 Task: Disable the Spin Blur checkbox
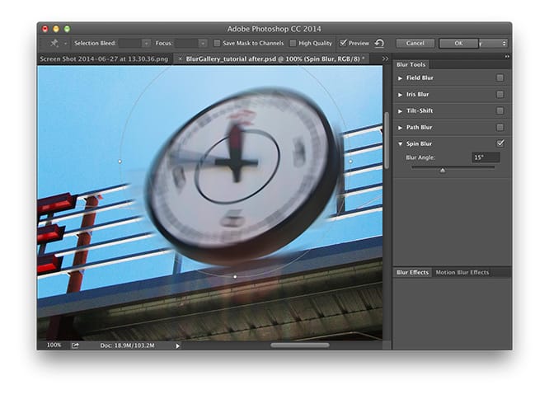click(x=500, y=143)
